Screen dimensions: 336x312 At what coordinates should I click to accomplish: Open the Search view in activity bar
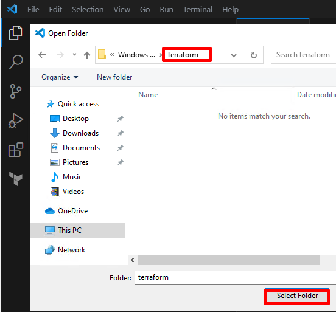(15, 62)
